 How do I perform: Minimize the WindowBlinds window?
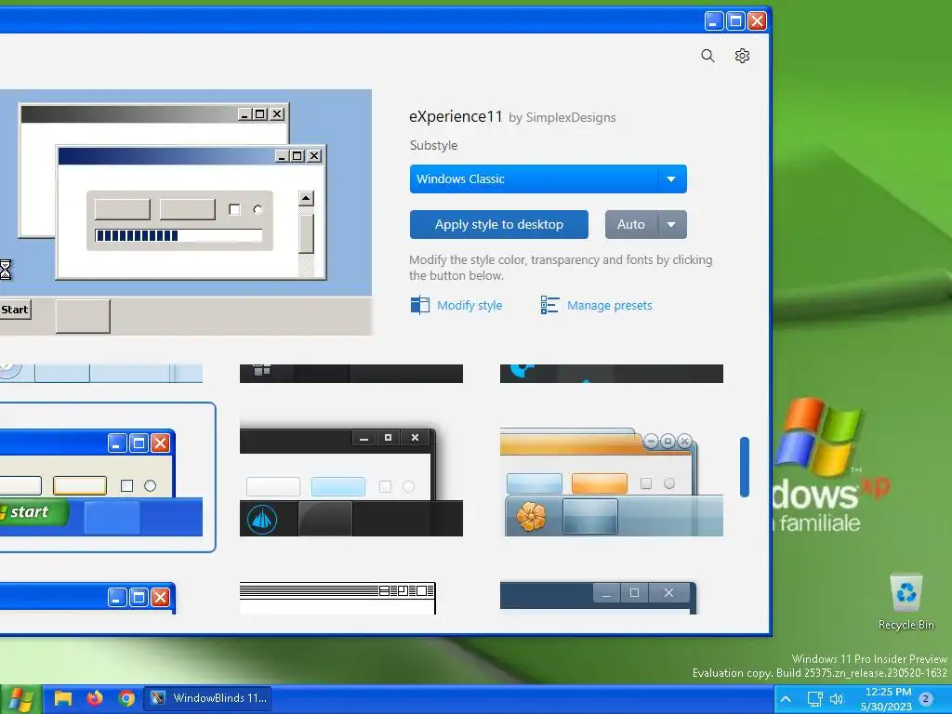point(714,21)
